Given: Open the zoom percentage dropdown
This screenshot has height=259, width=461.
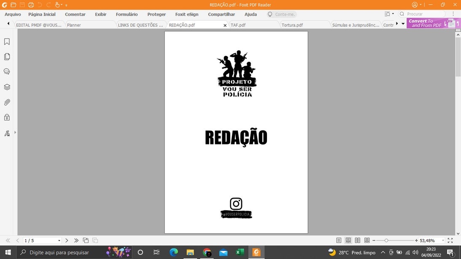Looking at the screenshot, I should click(x=443, y=240).
